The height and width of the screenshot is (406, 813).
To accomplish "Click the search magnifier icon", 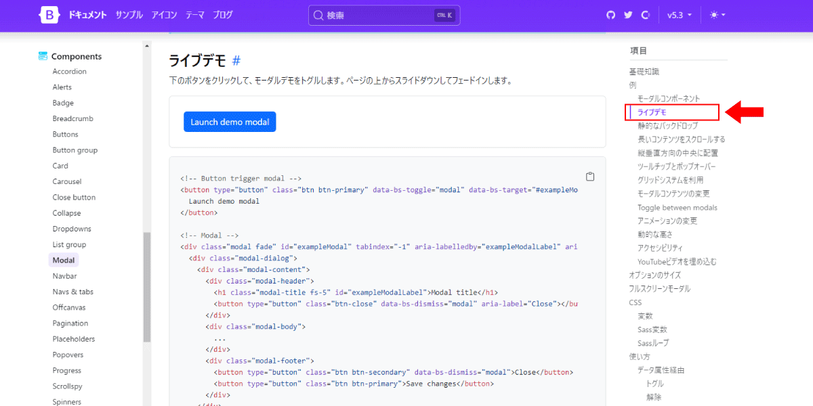I will (x=318, y=15).
